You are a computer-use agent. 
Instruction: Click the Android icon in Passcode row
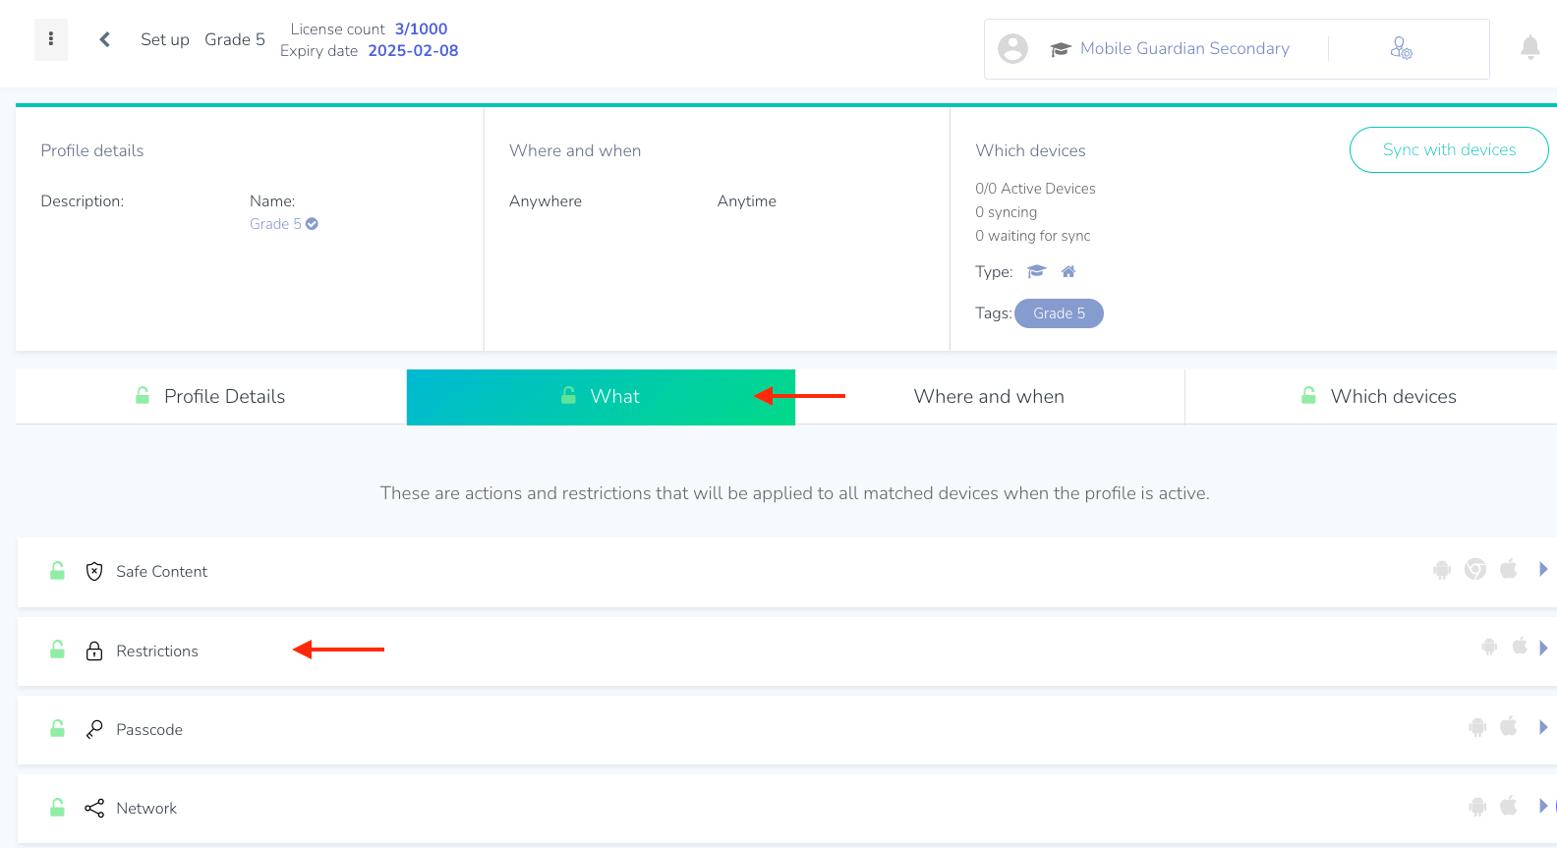click(x=1477, y=727)
